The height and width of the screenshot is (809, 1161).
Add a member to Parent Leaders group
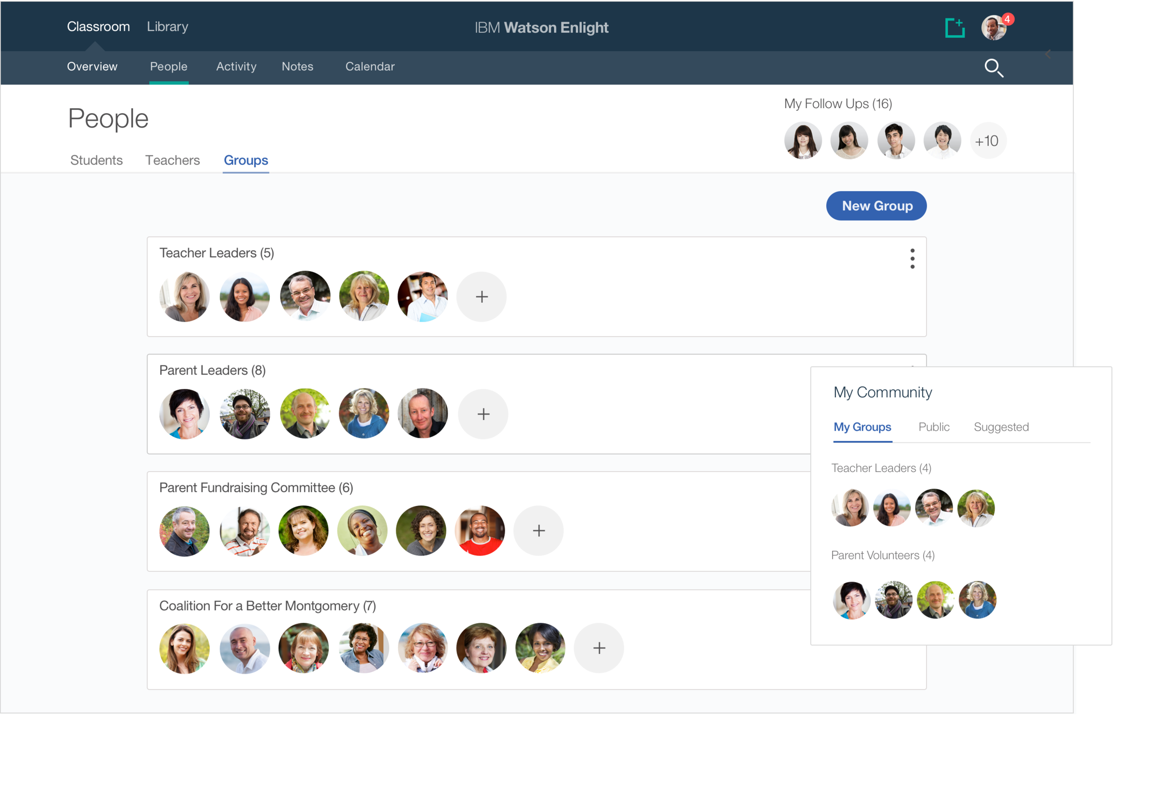pos(483,414)
